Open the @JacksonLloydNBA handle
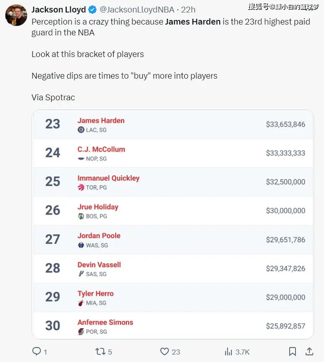This screenshot has width=325, height=362. tap(137, 10)
